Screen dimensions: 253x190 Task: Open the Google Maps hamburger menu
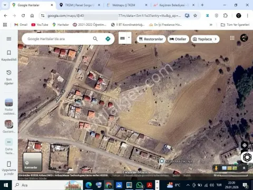[x=9, y=39]
